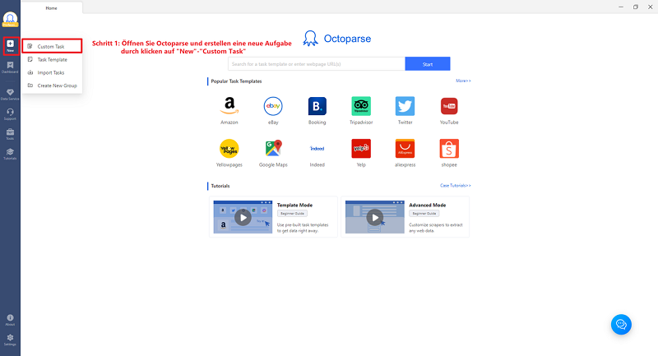Choose Custom Task from New menu
Screen dimensions: 658x356
pos(52,46)
